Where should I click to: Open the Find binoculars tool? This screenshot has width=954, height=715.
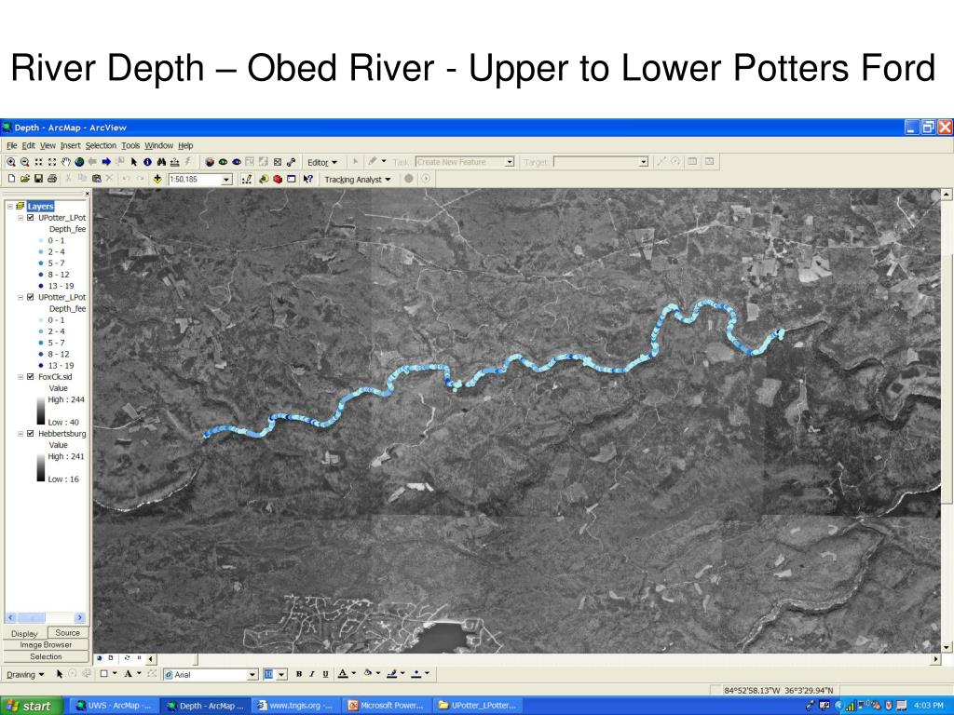[161, 162]
